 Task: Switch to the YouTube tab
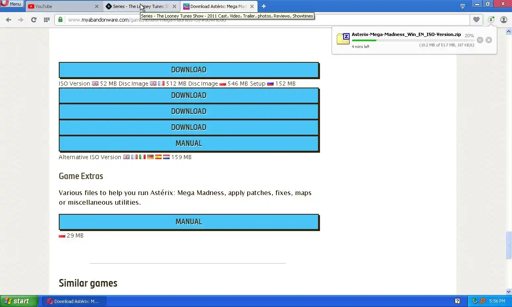point(60,6)
